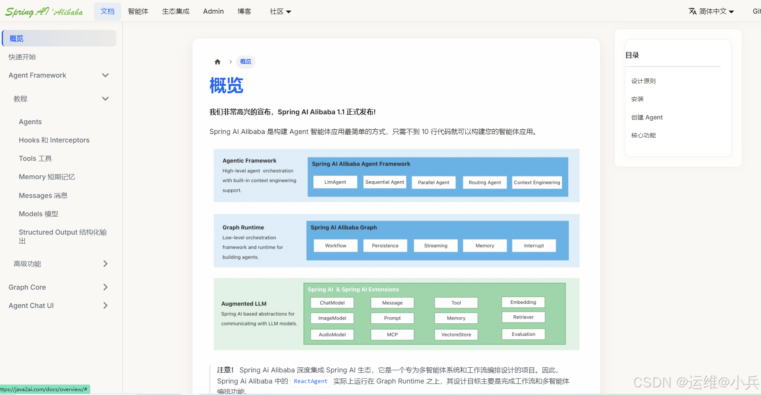Click the 概览 page heading
Viewport: 761px width, 395px height.
[227, 85]
